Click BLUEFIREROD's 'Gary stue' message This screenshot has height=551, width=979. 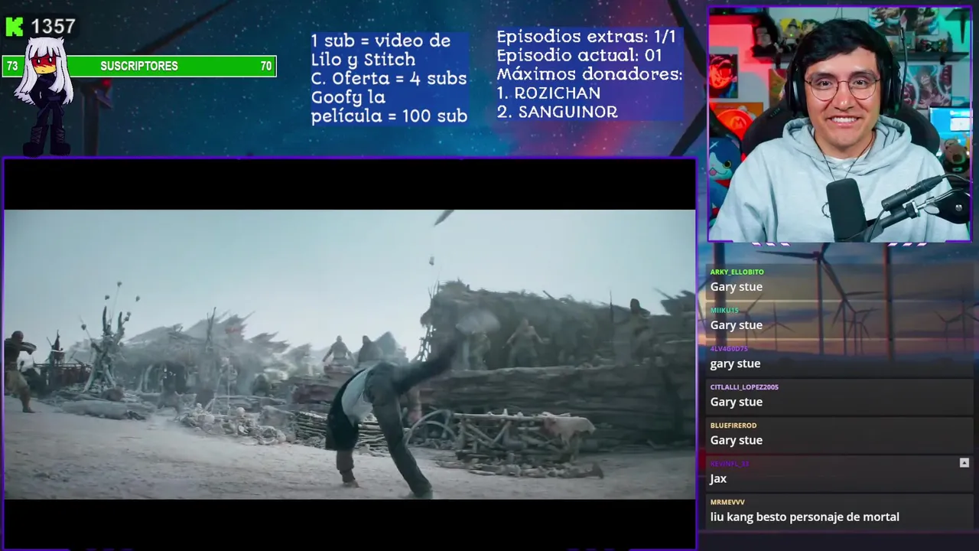[x=736, y=440]
